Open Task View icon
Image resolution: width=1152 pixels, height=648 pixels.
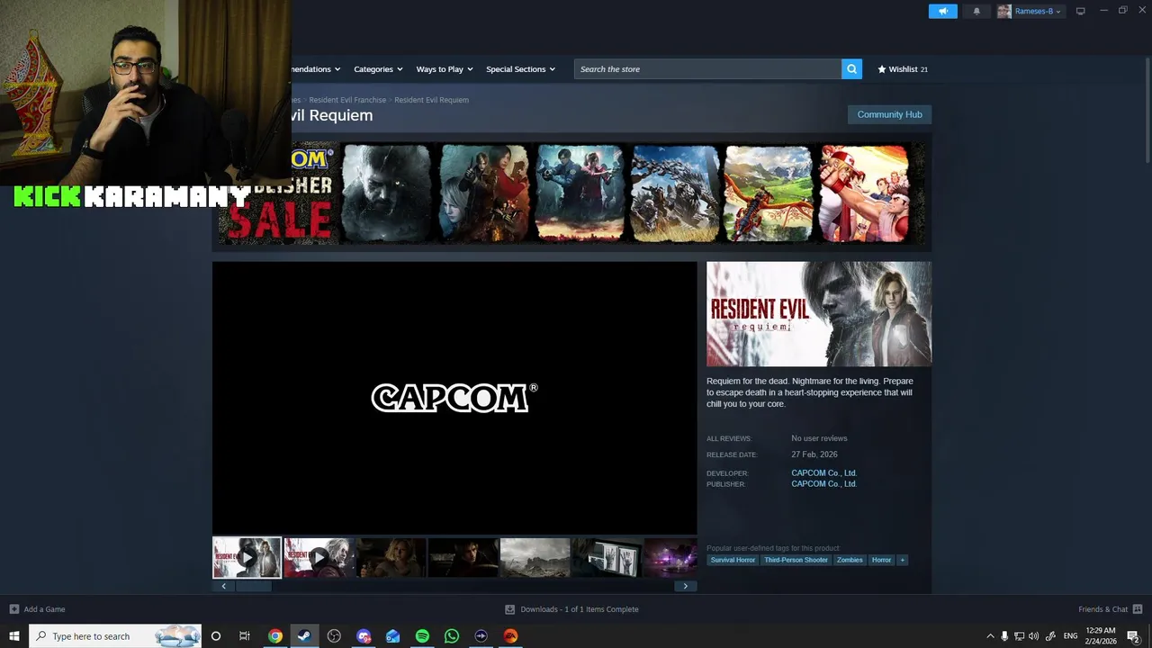pos(244,635)
